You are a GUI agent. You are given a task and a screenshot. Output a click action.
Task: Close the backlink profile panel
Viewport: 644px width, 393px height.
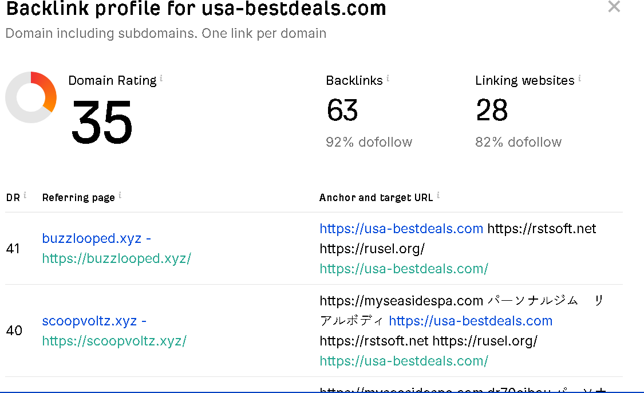[614, 7]
